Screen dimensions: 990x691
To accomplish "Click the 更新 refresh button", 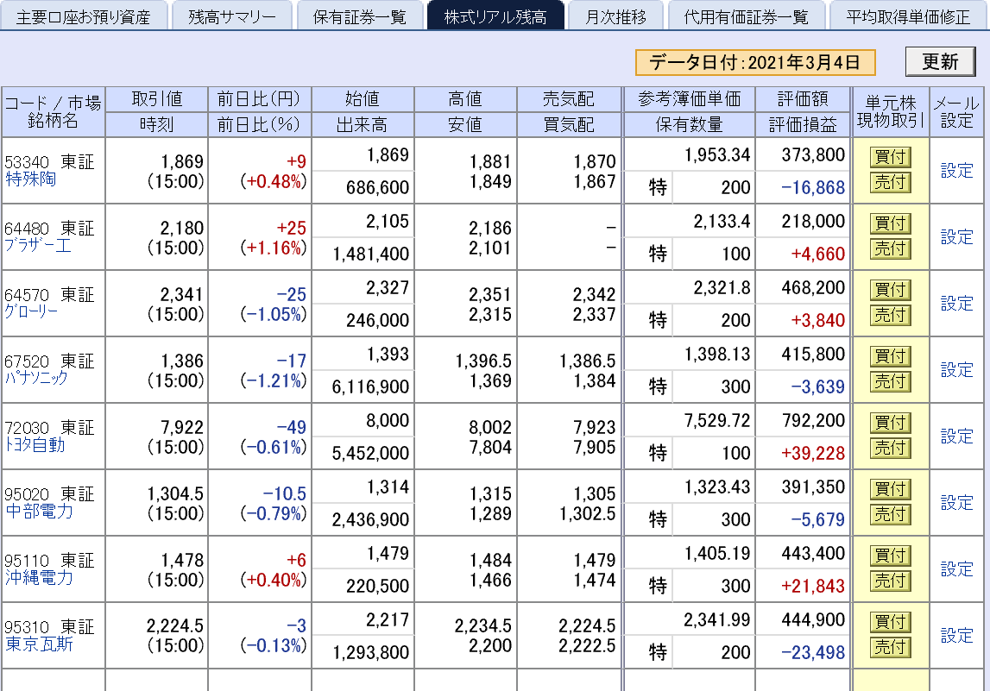I will (x=940, y=62).
